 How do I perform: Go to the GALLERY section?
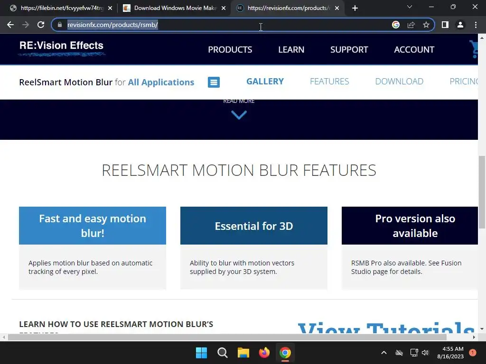pos(265,82)
